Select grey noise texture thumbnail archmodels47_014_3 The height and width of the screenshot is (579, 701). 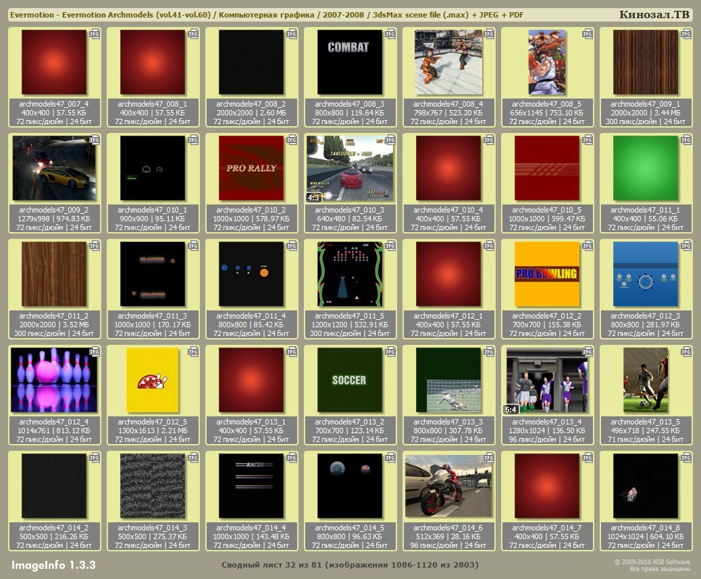pos(153,486)
